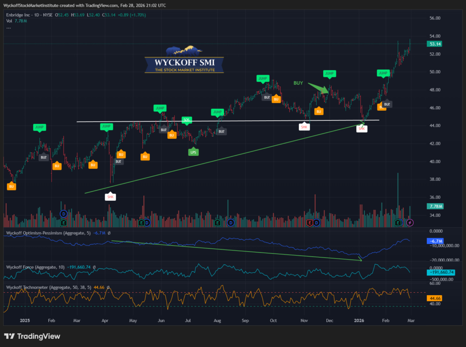Screen dimensions: 466x347
Task: Click the 53.14 current price label
Action: tap(435, 44)
